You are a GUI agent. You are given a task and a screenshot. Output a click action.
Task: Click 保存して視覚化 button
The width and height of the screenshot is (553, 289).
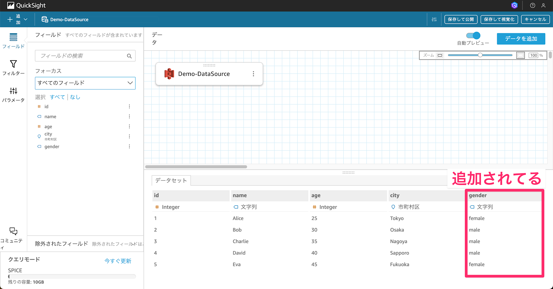499,19
